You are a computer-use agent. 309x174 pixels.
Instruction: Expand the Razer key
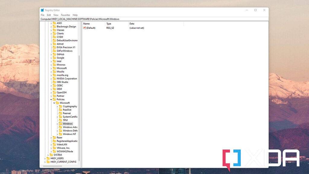click(x=52, y=137)
